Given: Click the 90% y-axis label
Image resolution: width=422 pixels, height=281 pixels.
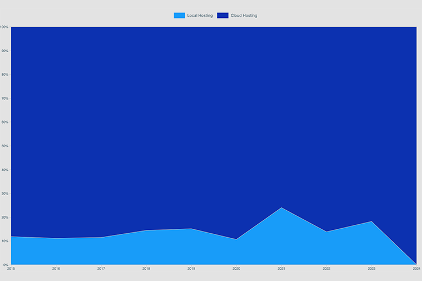Looking at the screenshot, I should (x=5, y=51).
